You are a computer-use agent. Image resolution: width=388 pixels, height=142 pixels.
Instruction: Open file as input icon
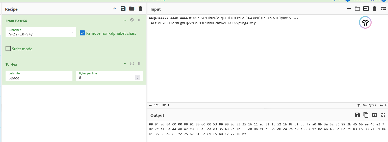357,9
